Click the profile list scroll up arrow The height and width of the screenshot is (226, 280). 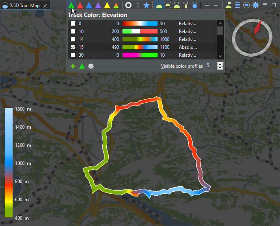(x=221, y=23)
